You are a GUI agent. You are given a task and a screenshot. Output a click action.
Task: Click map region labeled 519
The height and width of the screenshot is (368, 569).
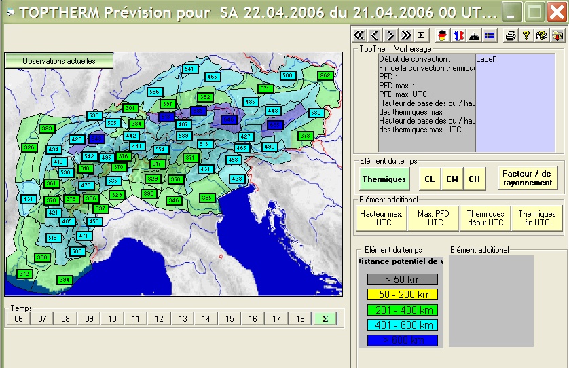[x=53, y=238]
